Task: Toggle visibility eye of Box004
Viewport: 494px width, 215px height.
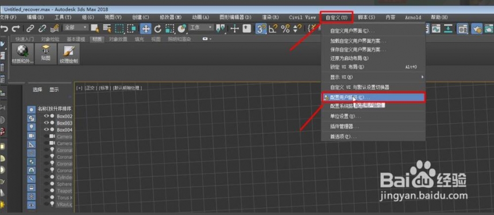Action: pos(47,130)
